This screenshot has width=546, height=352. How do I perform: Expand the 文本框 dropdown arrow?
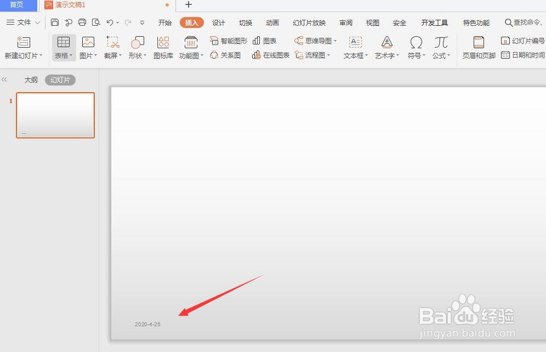pos(366,55)
